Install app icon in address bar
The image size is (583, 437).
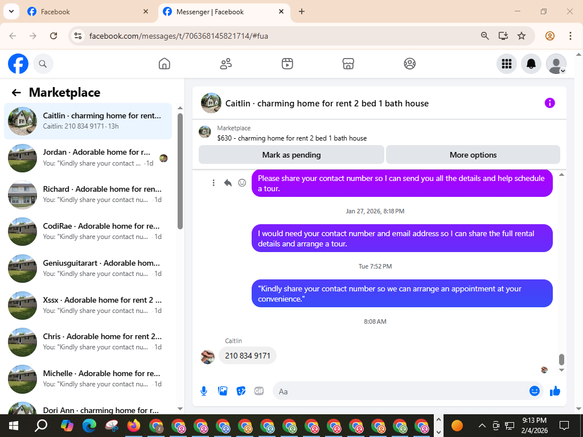503,36
